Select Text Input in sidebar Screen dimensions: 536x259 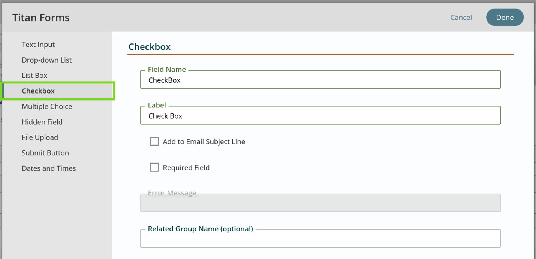[x=38, y=45]
